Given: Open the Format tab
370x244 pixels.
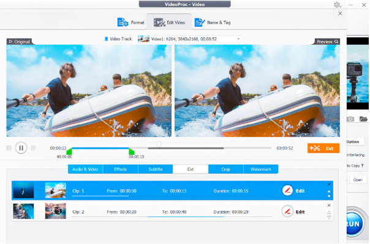Looking at the screenshot, I should (130, 23).
